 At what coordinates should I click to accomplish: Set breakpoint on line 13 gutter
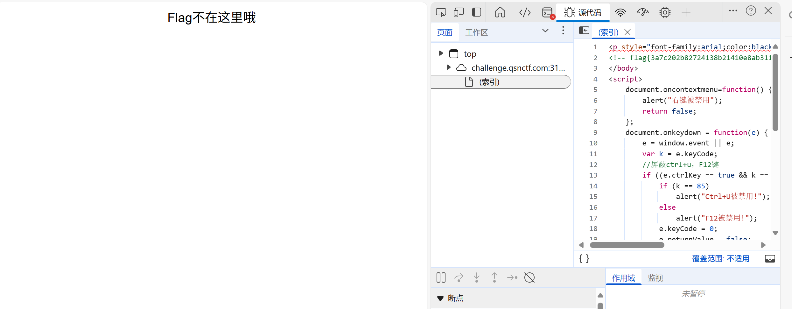[x=593, y=175]
